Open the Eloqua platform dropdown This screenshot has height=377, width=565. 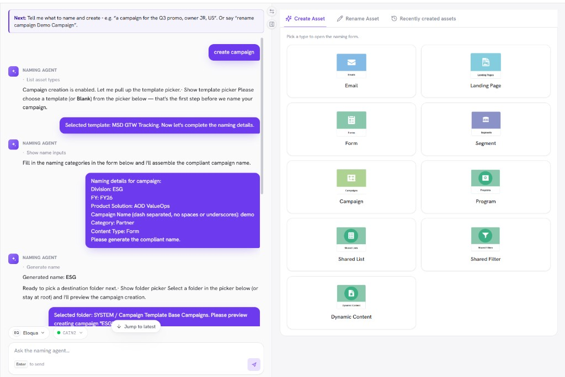pyautogui.click(x=29, y=333)
